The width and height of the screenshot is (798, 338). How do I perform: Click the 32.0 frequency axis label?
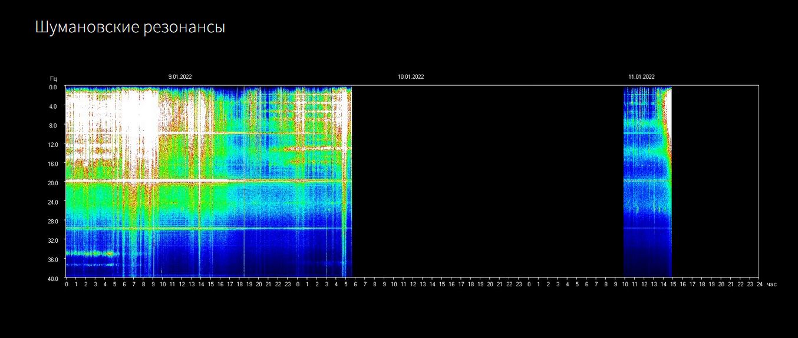[x=52, y=240]
